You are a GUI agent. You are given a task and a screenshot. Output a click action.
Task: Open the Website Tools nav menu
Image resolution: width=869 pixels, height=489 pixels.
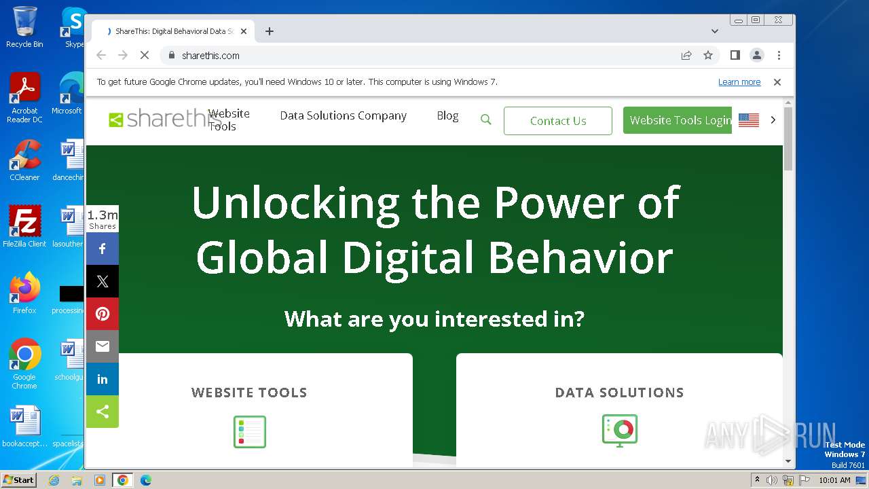pos(229,120)
